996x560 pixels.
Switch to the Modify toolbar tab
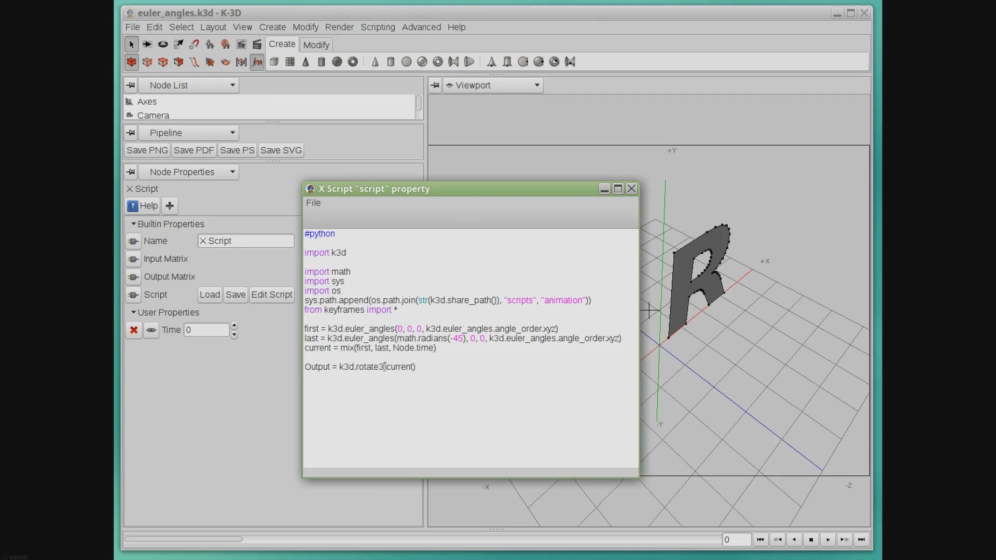click(x=316, y=45)
